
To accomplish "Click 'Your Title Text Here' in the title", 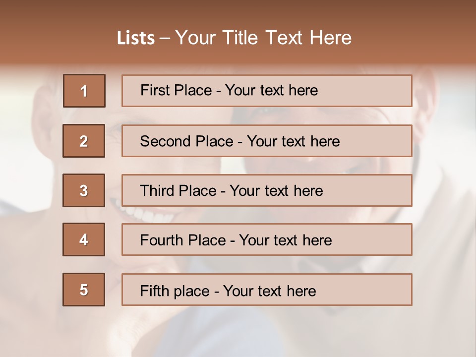I will point(263,38).
